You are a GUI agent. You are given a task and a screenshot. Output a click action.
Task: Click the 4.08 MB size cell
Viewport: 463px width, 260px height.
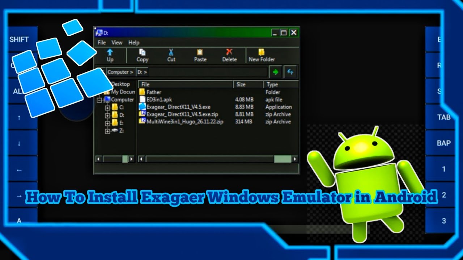(x=244, y=99)
